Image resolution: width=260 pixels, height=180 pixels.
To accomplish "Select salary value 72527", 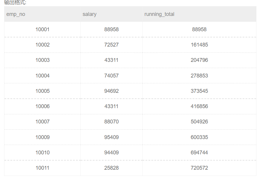I will pos(112,45).
